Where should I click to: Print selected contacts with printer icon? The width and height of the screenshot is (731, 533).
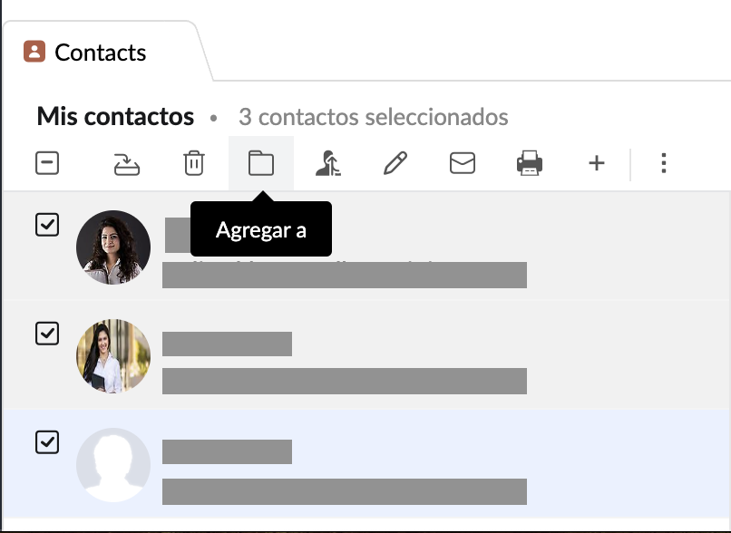pyautogui.click(x=530, y=163)
